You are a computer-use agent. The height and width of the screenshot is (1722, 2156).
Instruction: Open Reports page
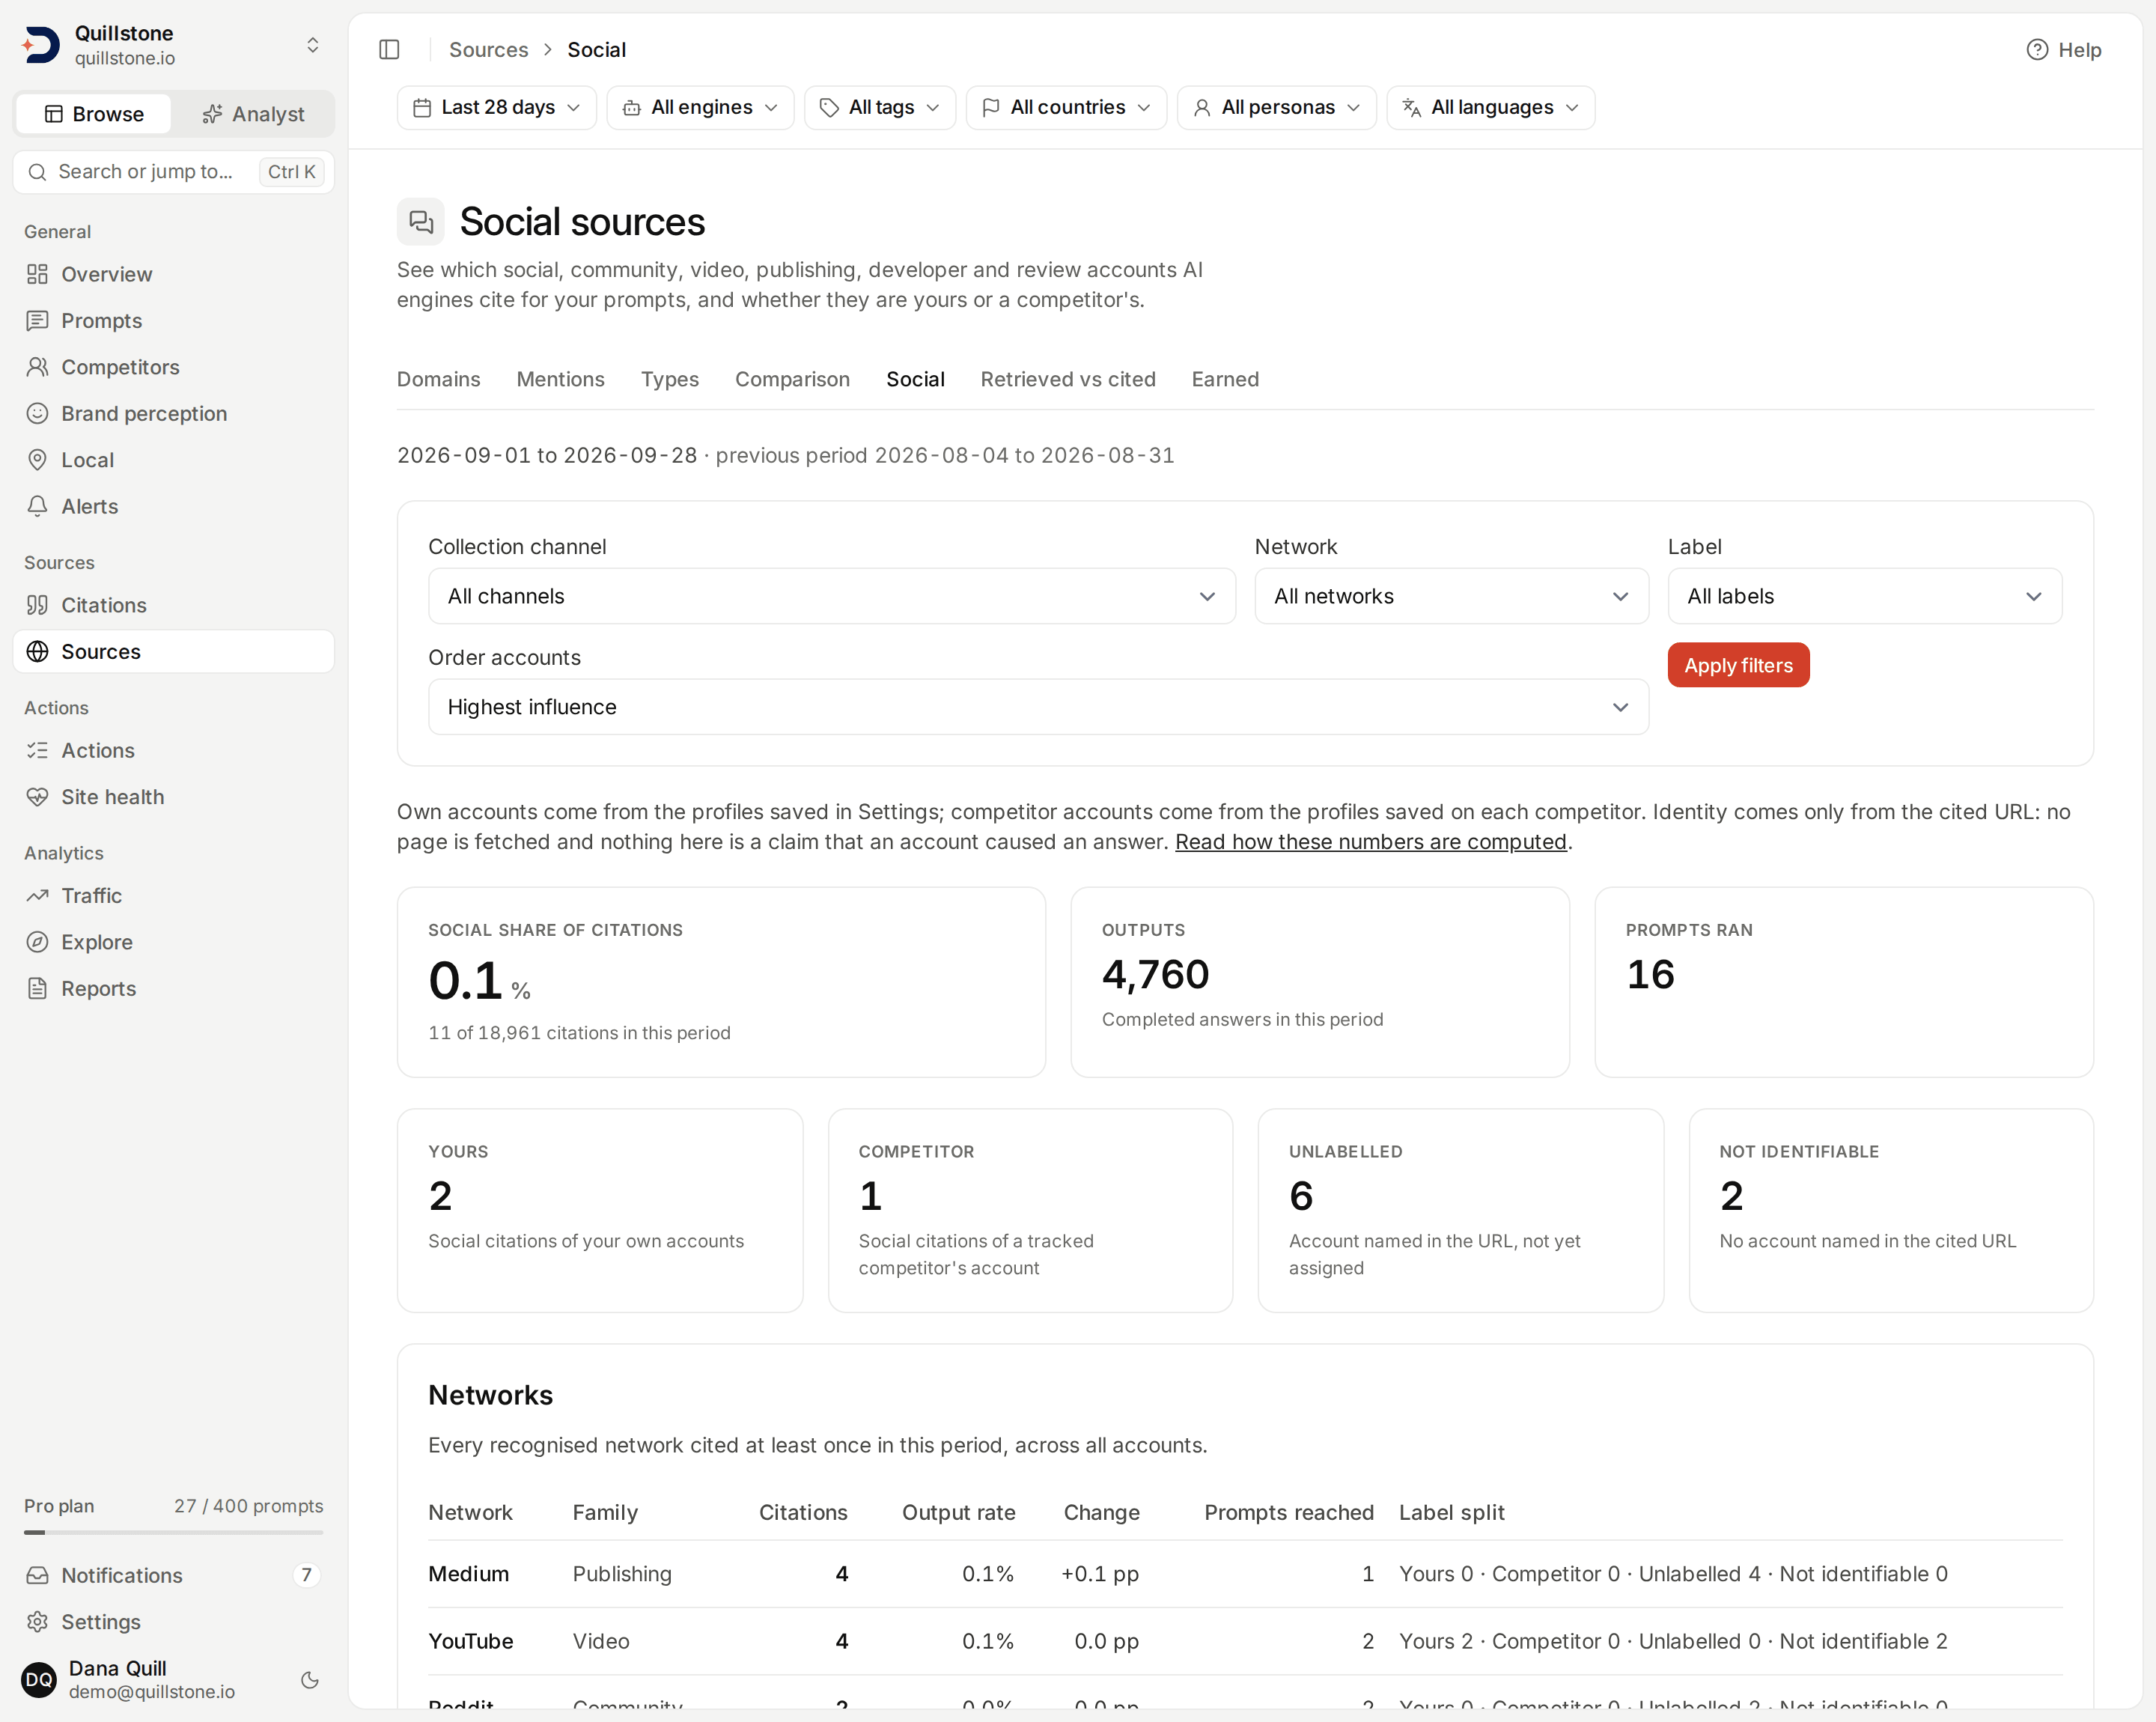click(x=174, y=989)
